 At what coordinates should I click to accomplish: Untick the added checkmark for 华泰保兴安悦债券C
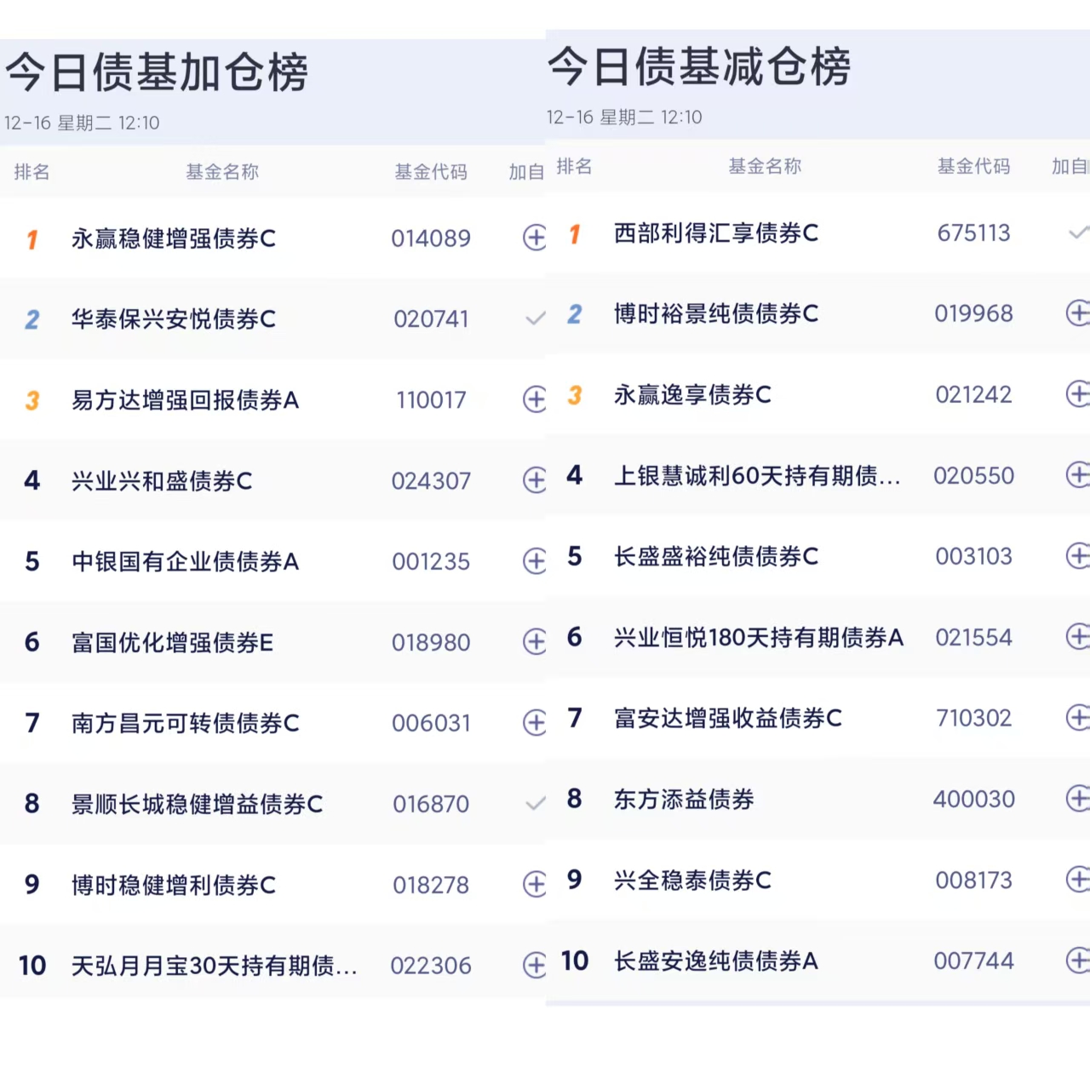[x=535, y=319]
